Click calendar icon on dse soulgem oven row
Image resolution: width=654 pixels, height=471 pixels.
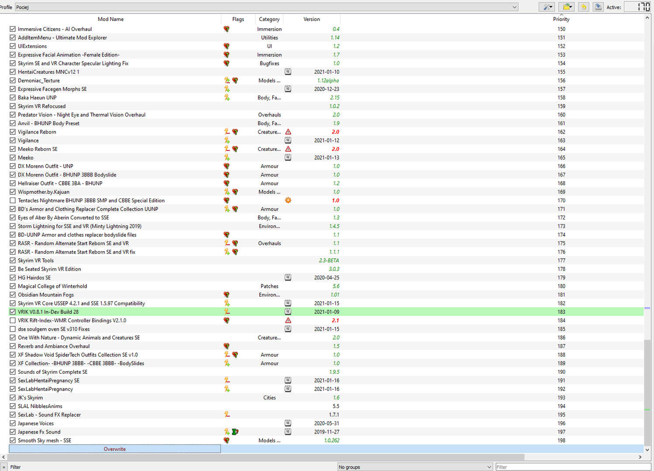click(288, 329)
